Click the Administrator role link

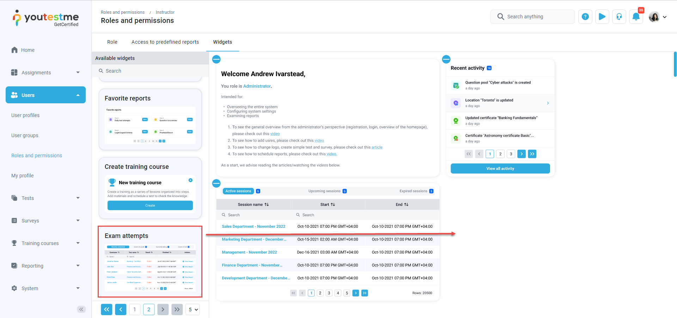click(x=257, y=86)
